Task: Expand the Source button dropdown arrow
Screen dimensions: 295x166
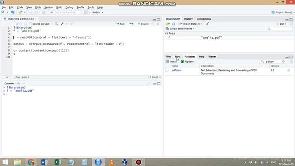Action: (x=152, y=24)
